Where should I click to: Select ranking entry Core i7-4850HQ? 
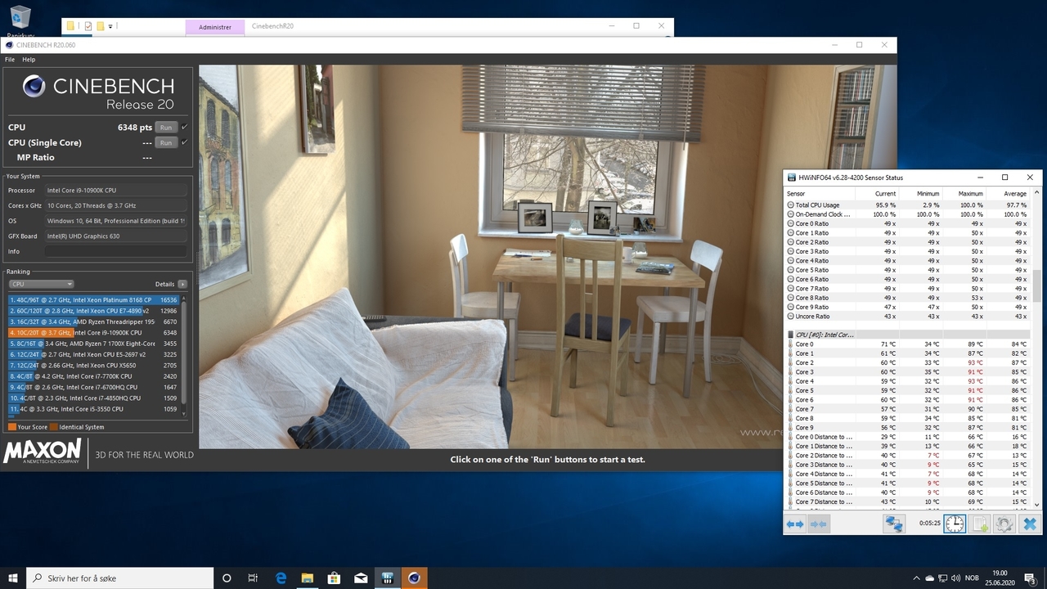tap(93, 398)
